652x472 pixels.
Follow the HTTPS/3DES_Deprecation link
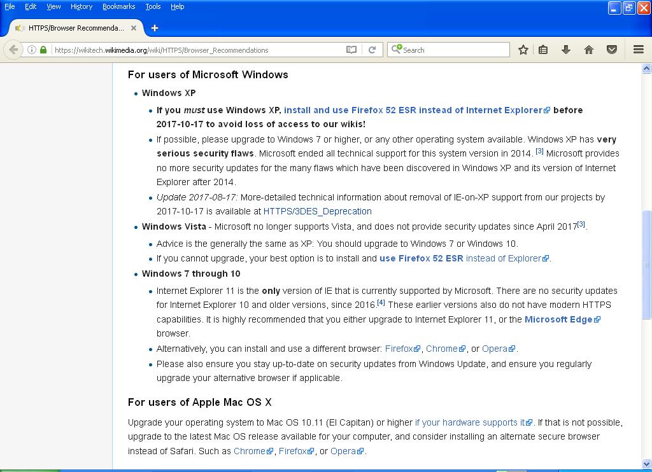click(318, 211)
